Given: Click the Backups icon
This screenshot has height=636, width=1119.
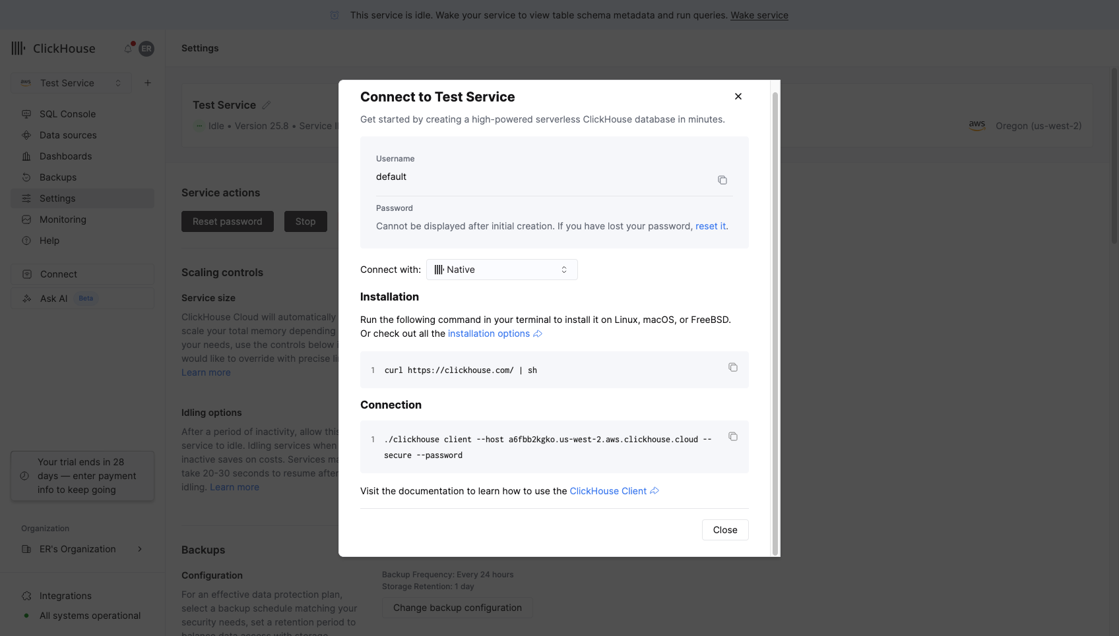Looking at the screenshot, I should (26, 177).
